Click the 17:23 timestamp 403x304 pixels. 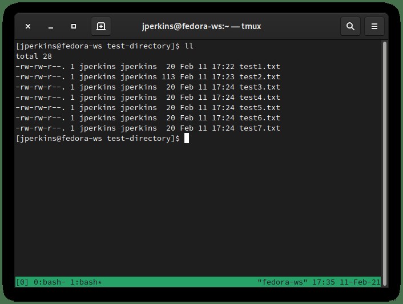(223, 77)
